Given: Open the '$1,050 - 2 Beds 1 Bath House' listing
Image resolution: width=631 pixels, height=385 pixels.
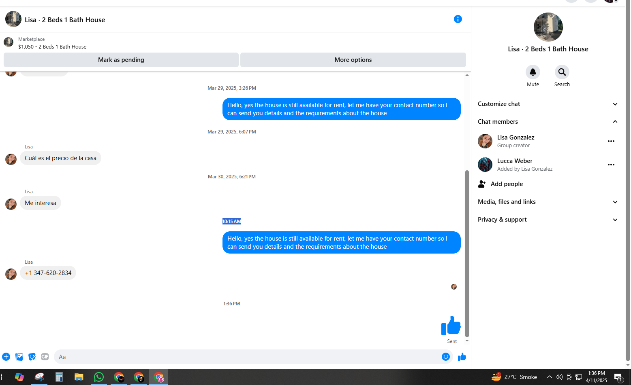Looking at the screenshot, I should tap(52, 47).
